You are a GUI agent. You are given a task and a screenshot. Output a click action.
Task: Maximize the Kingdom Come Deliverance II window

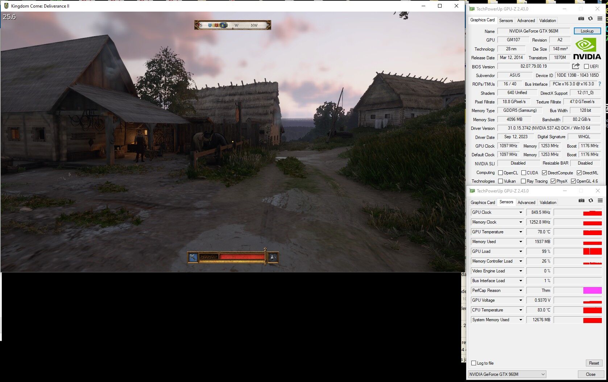coord(440,6)
